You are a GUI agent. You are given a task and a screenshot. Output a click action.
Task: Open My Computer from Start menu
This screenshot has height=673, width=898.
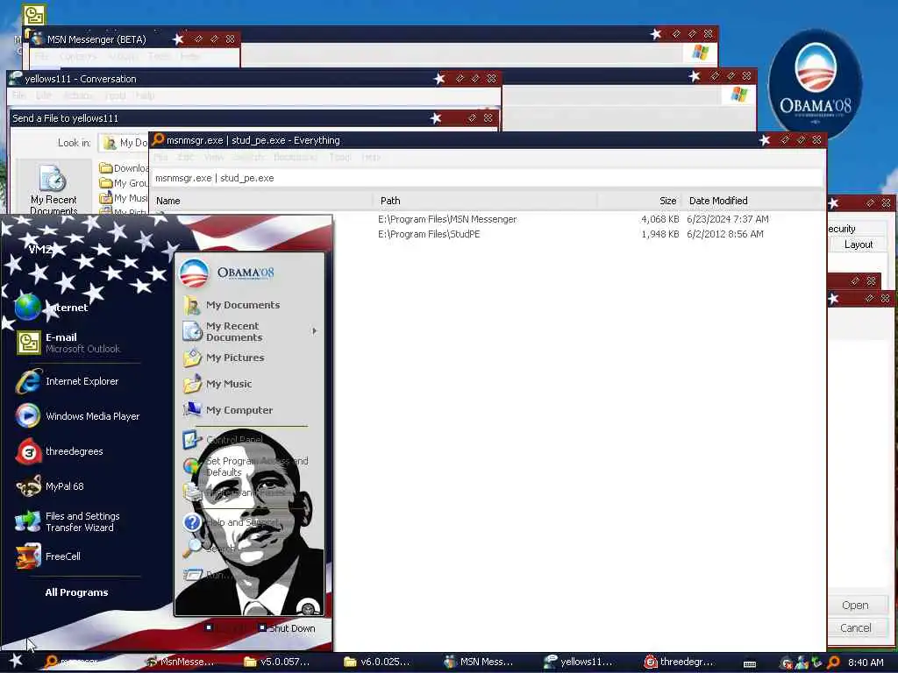[227, 410]
